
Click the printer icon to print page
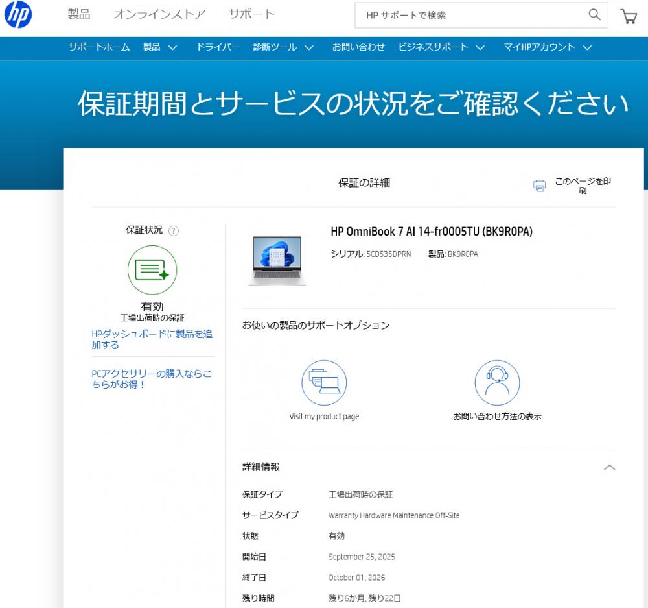pos(539,186)
